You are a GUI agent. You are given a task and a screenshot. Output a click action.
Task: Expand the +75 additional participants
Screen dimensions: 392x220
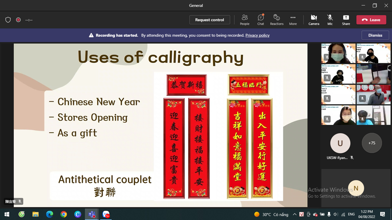pyautogui.click(x=372, y=143)
